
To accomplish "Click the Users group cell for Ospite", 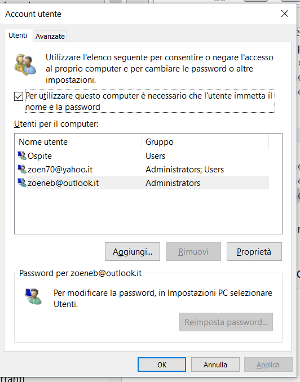I will pos(156,156).
